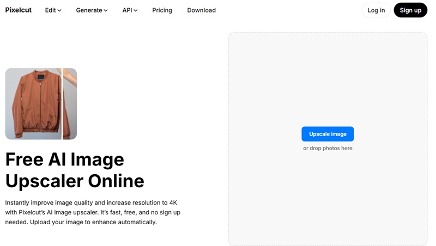The width and height of the screenshot is (436, 246).
Task: Click the black Sign up button
Action: [x=410, y=10]
